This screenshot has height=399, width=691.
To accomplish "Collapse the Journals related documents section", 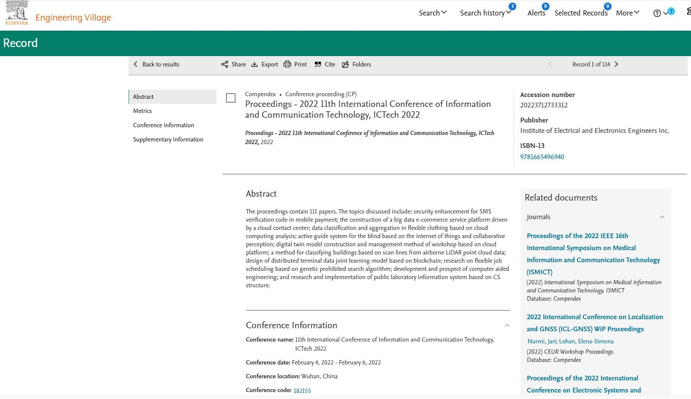I will click(x=662, y=217).
